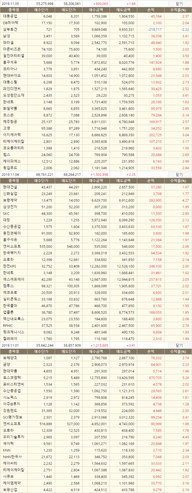Select the KNN stock name
The image size is (192, 493).
(7, 450)
